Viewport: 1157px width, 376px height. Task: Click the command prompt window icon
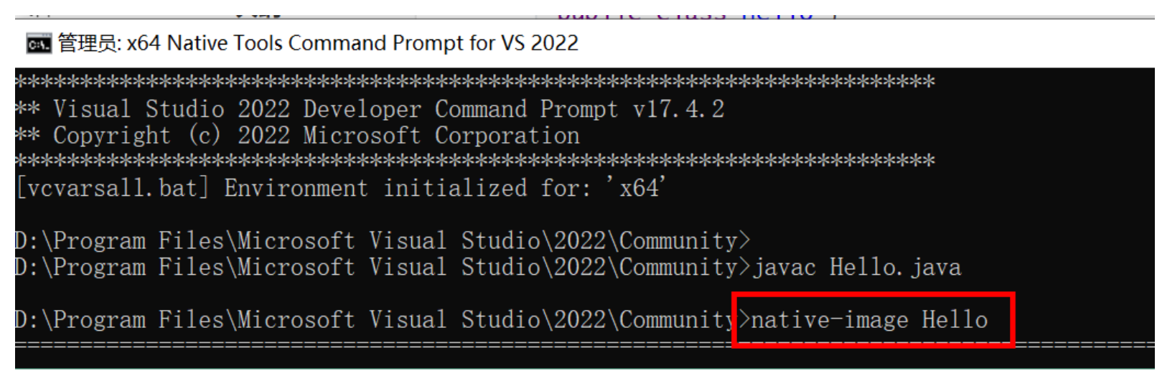pyautogui.click(x=39, y=44)
